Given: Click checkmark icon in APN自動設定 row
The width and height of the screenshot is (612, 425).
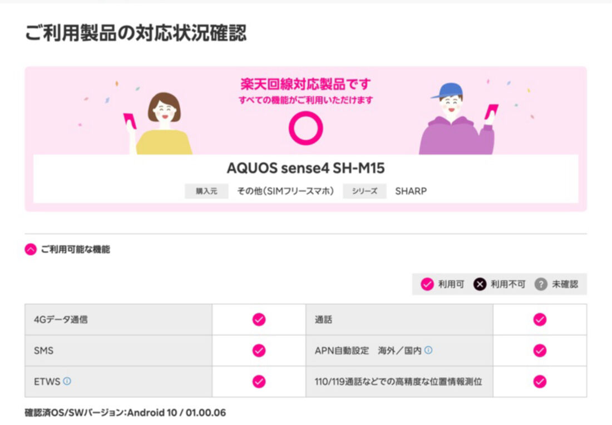Looking at the screenshot, I should 540,350.
